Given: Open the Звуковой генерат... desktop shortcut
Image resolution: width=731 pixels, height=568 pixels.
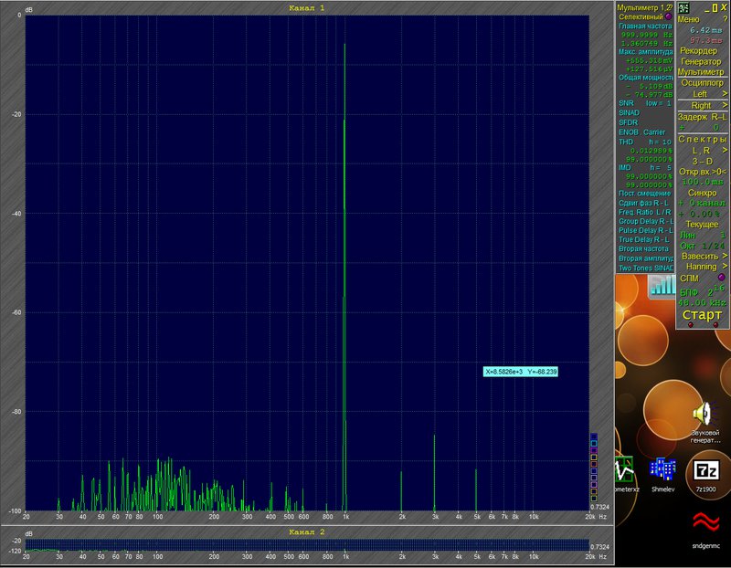Looking at the screenshot, I should pyautogui.click(x=705, y=422).
